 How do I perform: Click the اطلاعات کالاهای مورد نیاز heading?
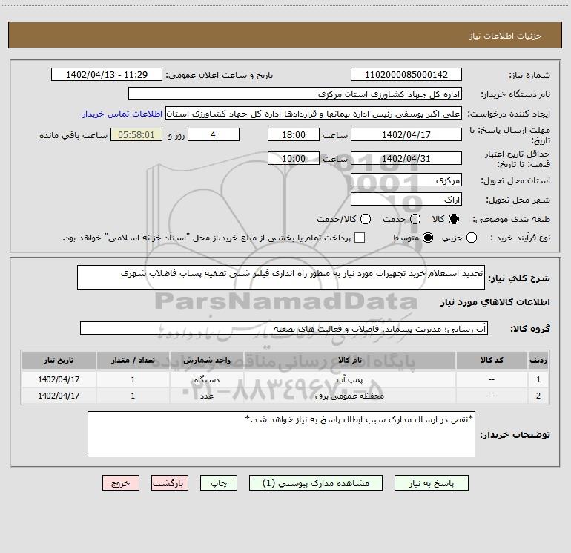(495, 302)
